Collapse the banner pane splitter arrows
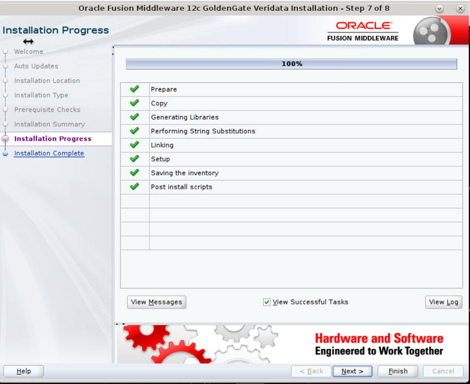 click(121, 324)
